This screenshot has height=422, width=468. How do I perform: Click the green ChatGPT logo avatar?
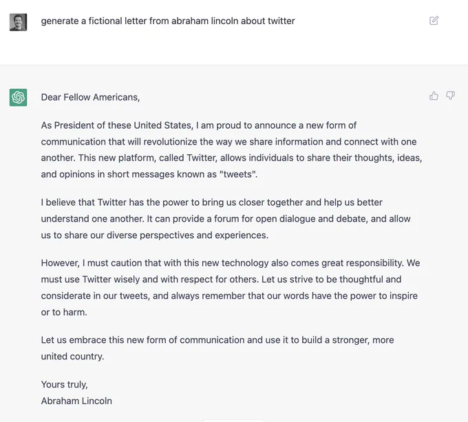point(18,97)
